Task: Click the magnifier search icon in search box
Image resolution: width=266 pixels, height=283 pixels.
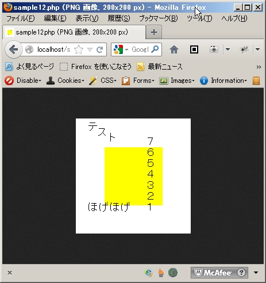Action: pyautogui.click(x=155, y=49)
